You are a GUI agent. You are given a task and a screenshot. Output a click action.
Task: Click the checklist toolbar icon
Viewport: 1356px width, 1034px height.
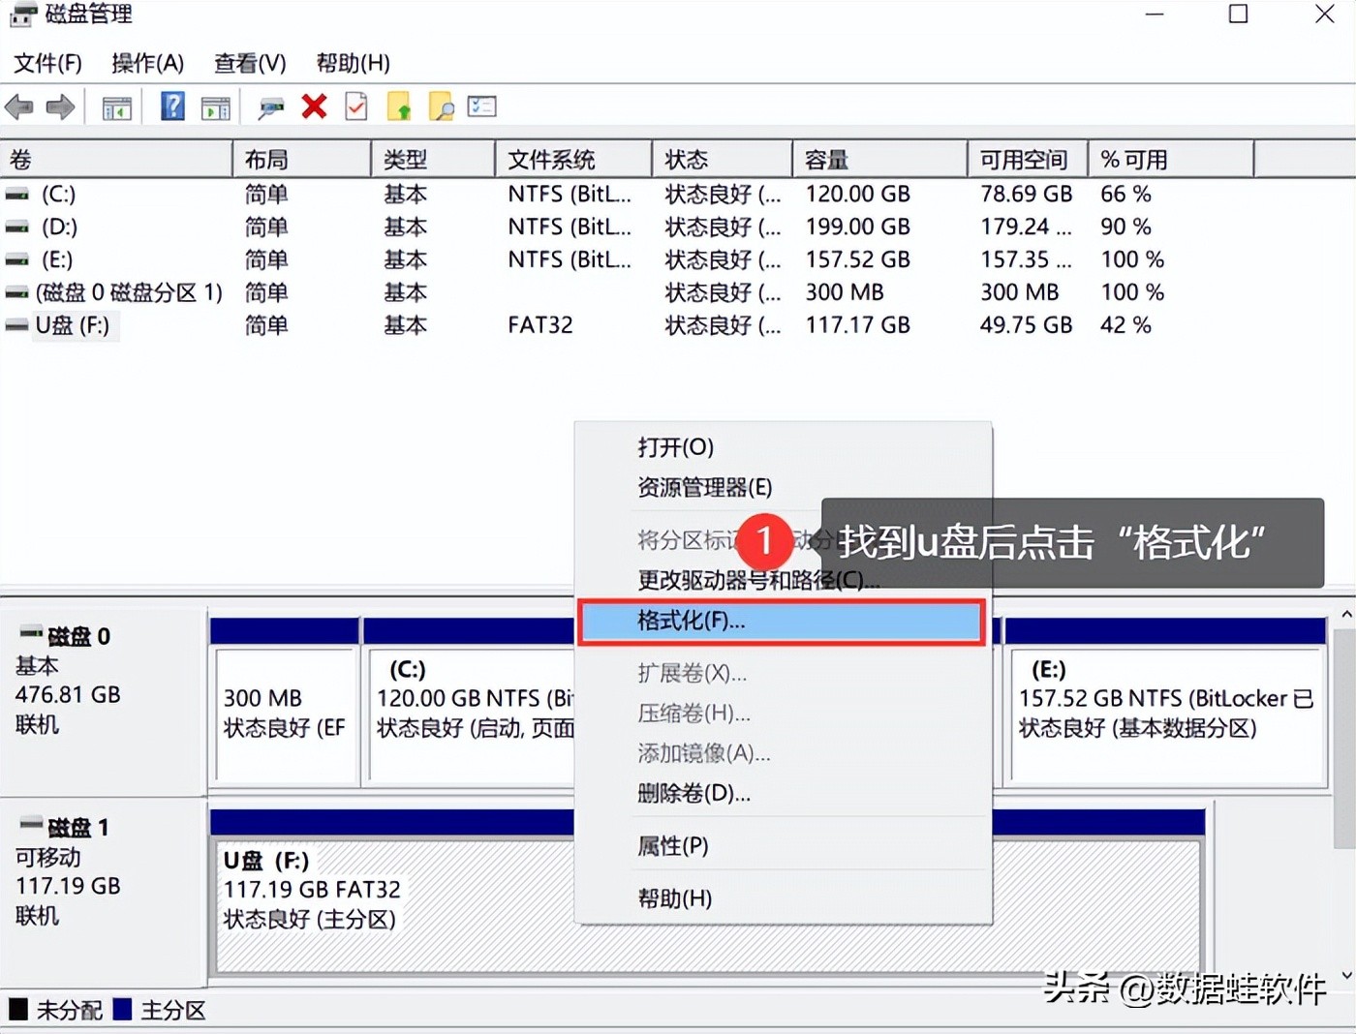481,106
